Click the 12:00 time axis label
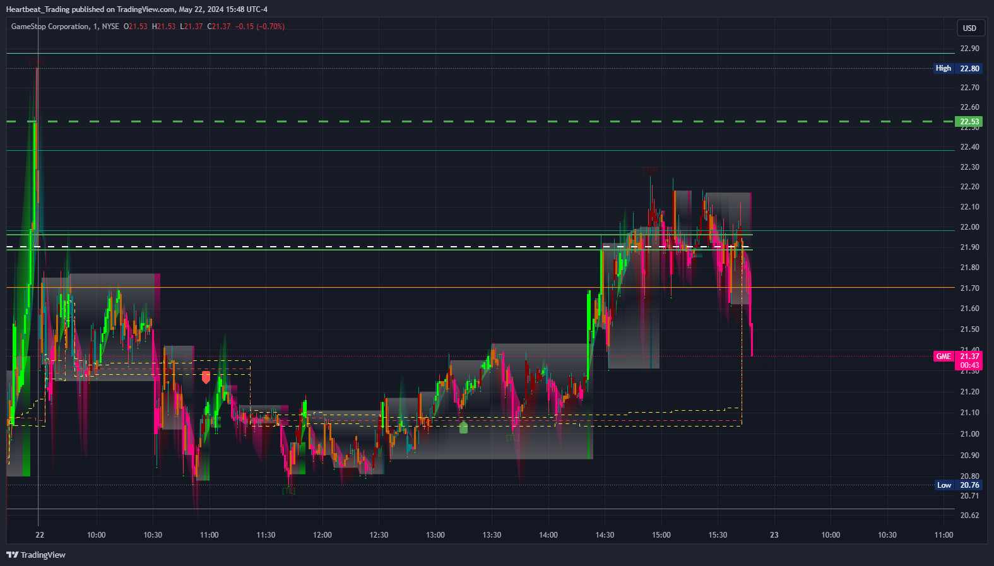 point(322,535)
